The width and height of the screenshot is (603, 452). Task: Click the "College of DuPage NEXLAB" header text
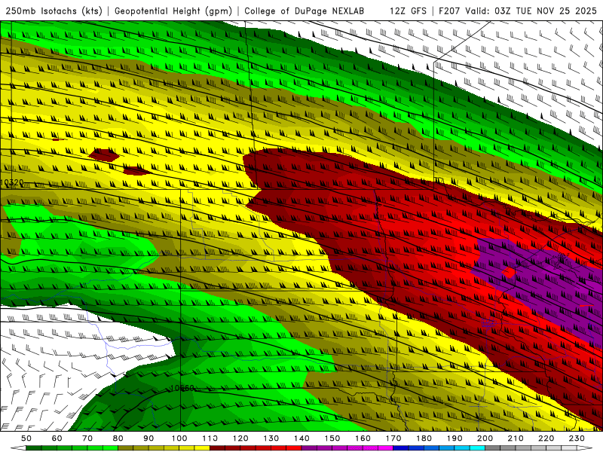(304, 11)
